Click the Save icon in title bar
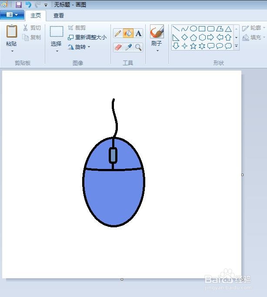The image size is (267, 297). coord(19,4)
